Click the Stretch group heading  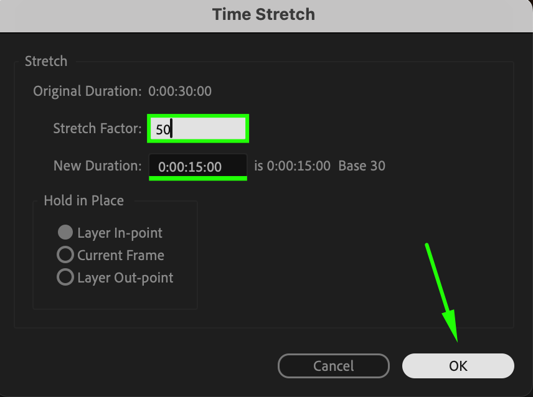click(46, 61)
